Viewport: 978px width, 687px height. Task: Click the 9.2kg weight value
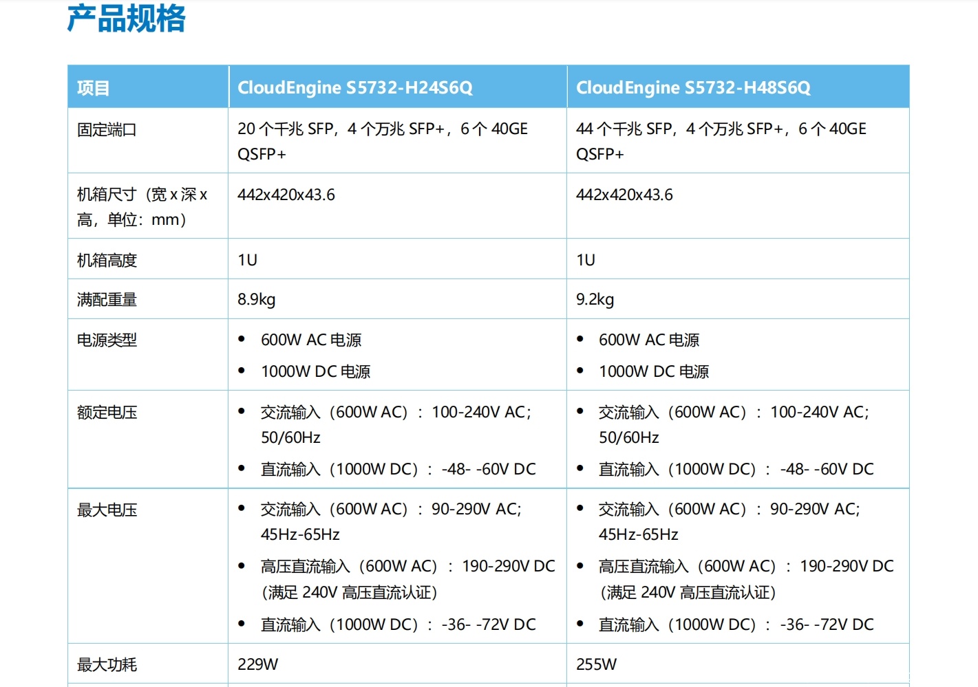click(595, 300)
